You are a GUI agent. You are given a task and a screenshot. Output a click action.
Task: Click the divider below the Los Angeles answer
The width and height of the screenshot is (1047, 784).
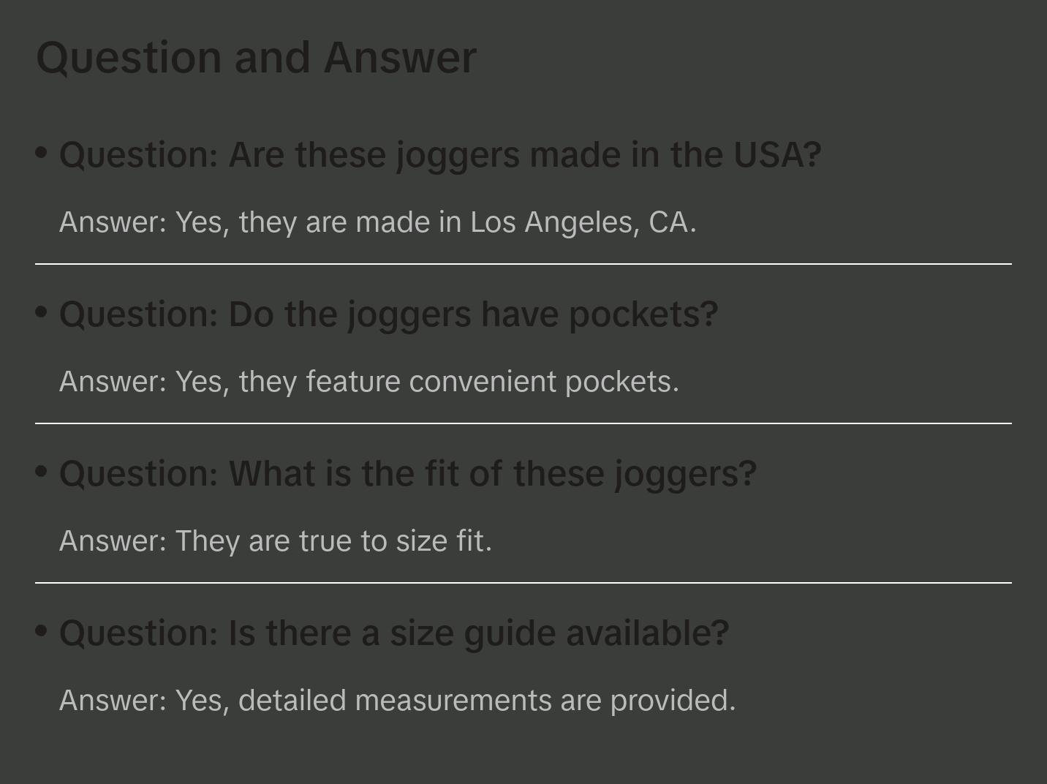click(x=523, y=264)
